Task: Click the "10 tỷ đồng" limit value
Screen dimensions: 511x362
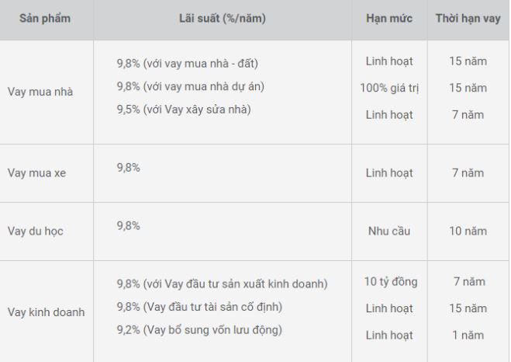Action: tap(390, 281)
